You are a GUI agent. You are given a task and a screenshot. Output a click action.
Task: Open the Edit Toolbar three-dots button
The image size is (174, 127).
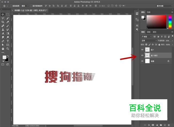tap(3, 53)
